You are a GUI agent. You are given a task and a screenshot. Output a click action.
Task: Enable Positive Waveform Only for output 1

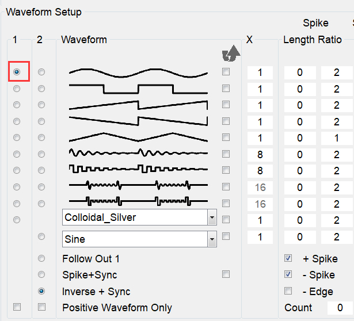[17, 307]
